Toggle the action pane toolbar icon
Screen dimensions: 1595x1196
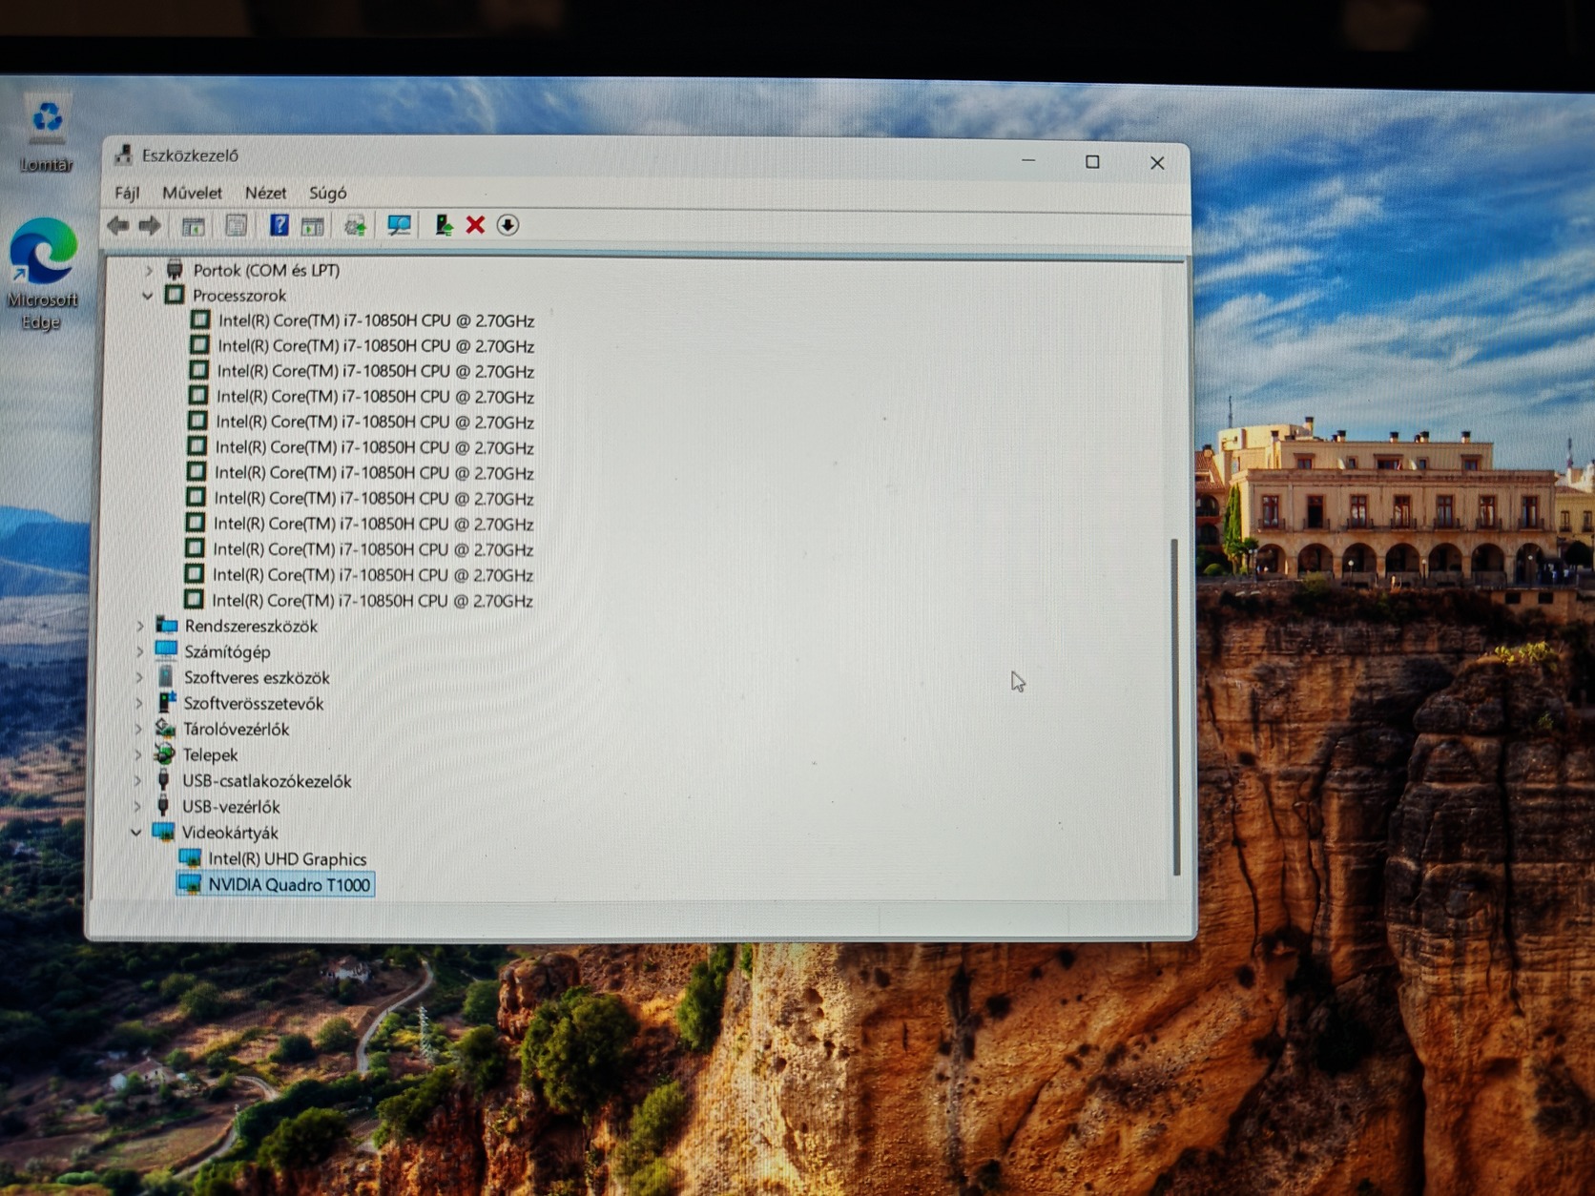tap(312, 226)
